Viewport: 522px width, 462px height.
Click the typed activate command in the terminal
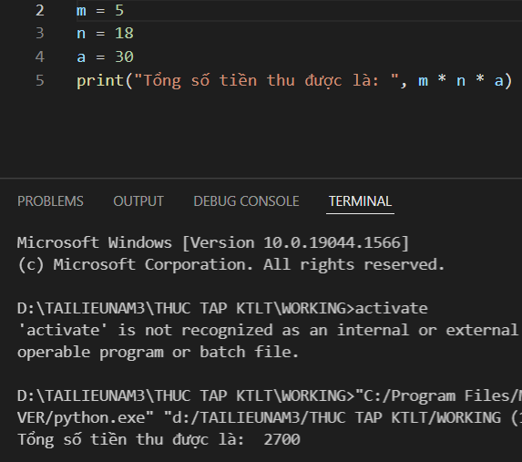[392, 308]
